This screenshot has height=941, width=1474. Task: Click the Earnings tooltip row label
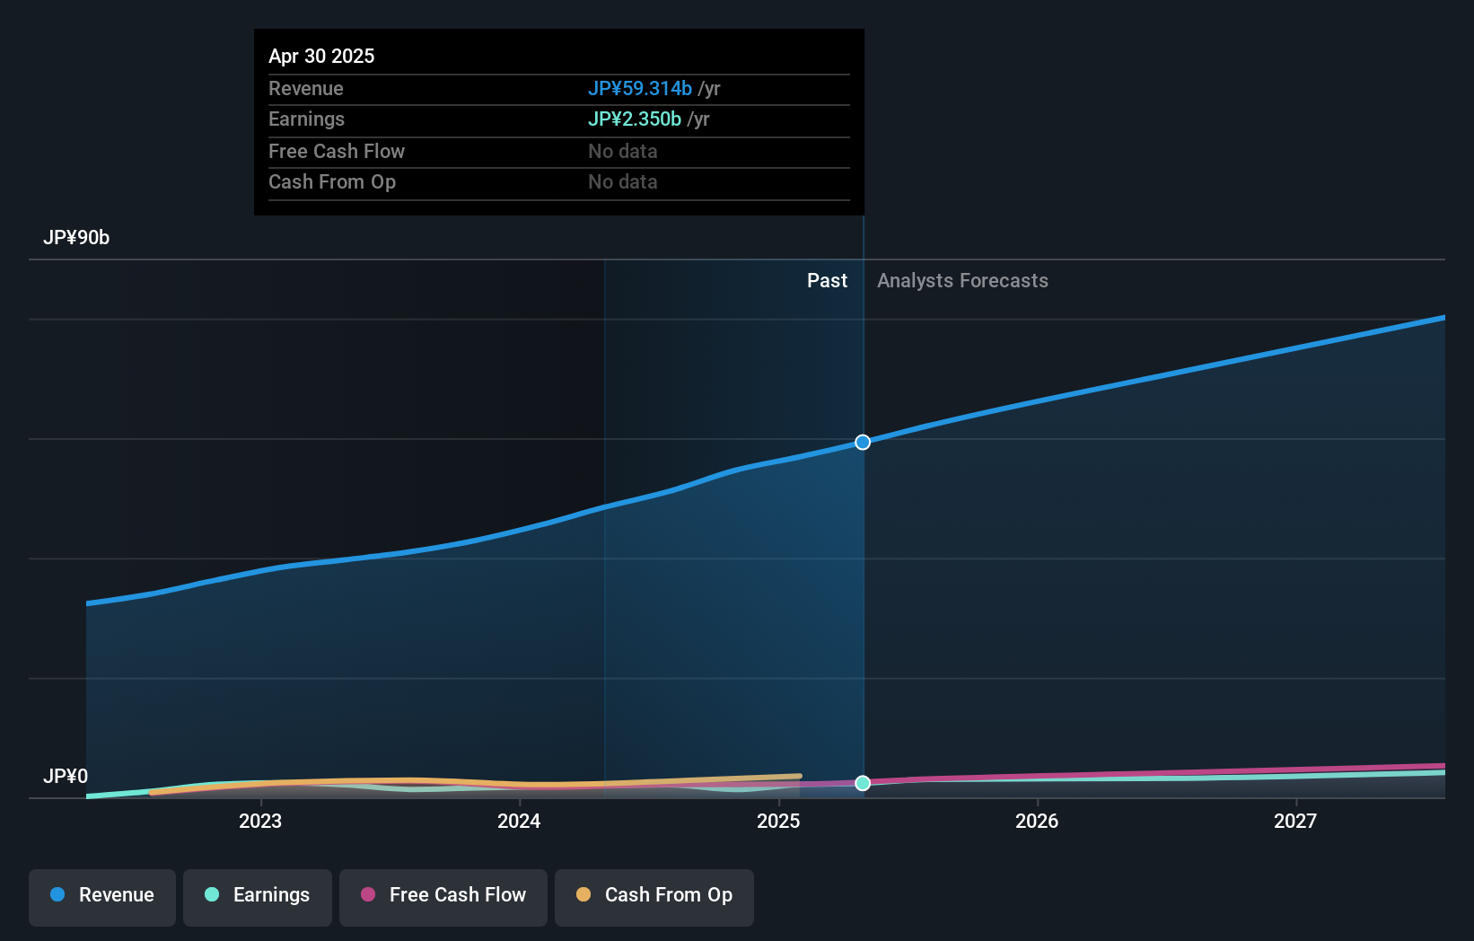tap(307, 119)
